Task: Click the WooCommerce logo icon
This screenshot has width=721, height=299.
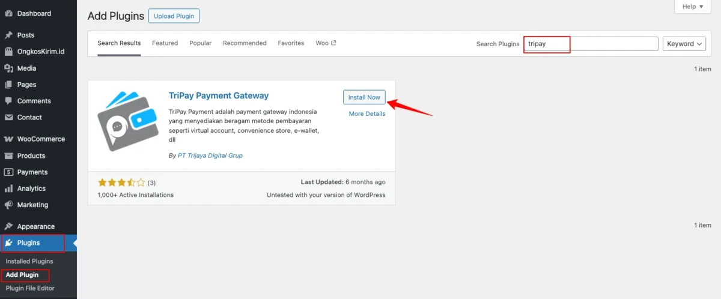Action: coord(8,139)
